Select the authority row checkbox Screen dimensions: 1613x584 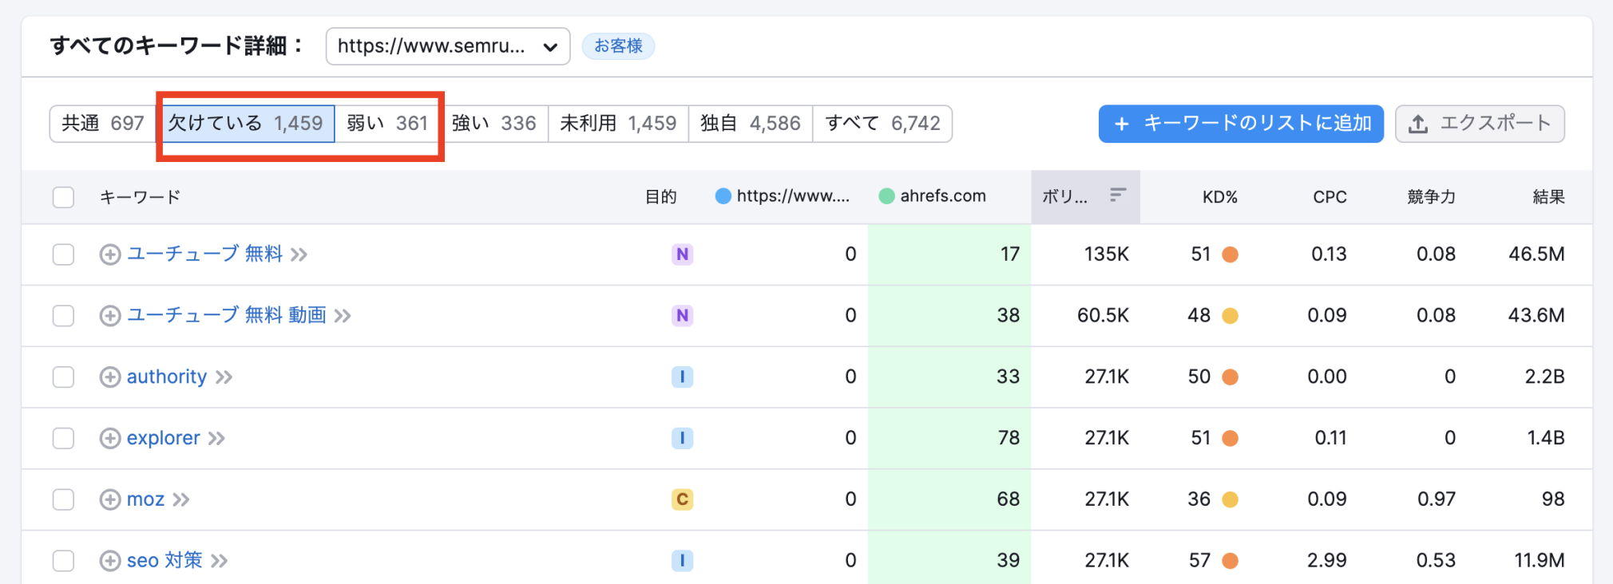63,377
